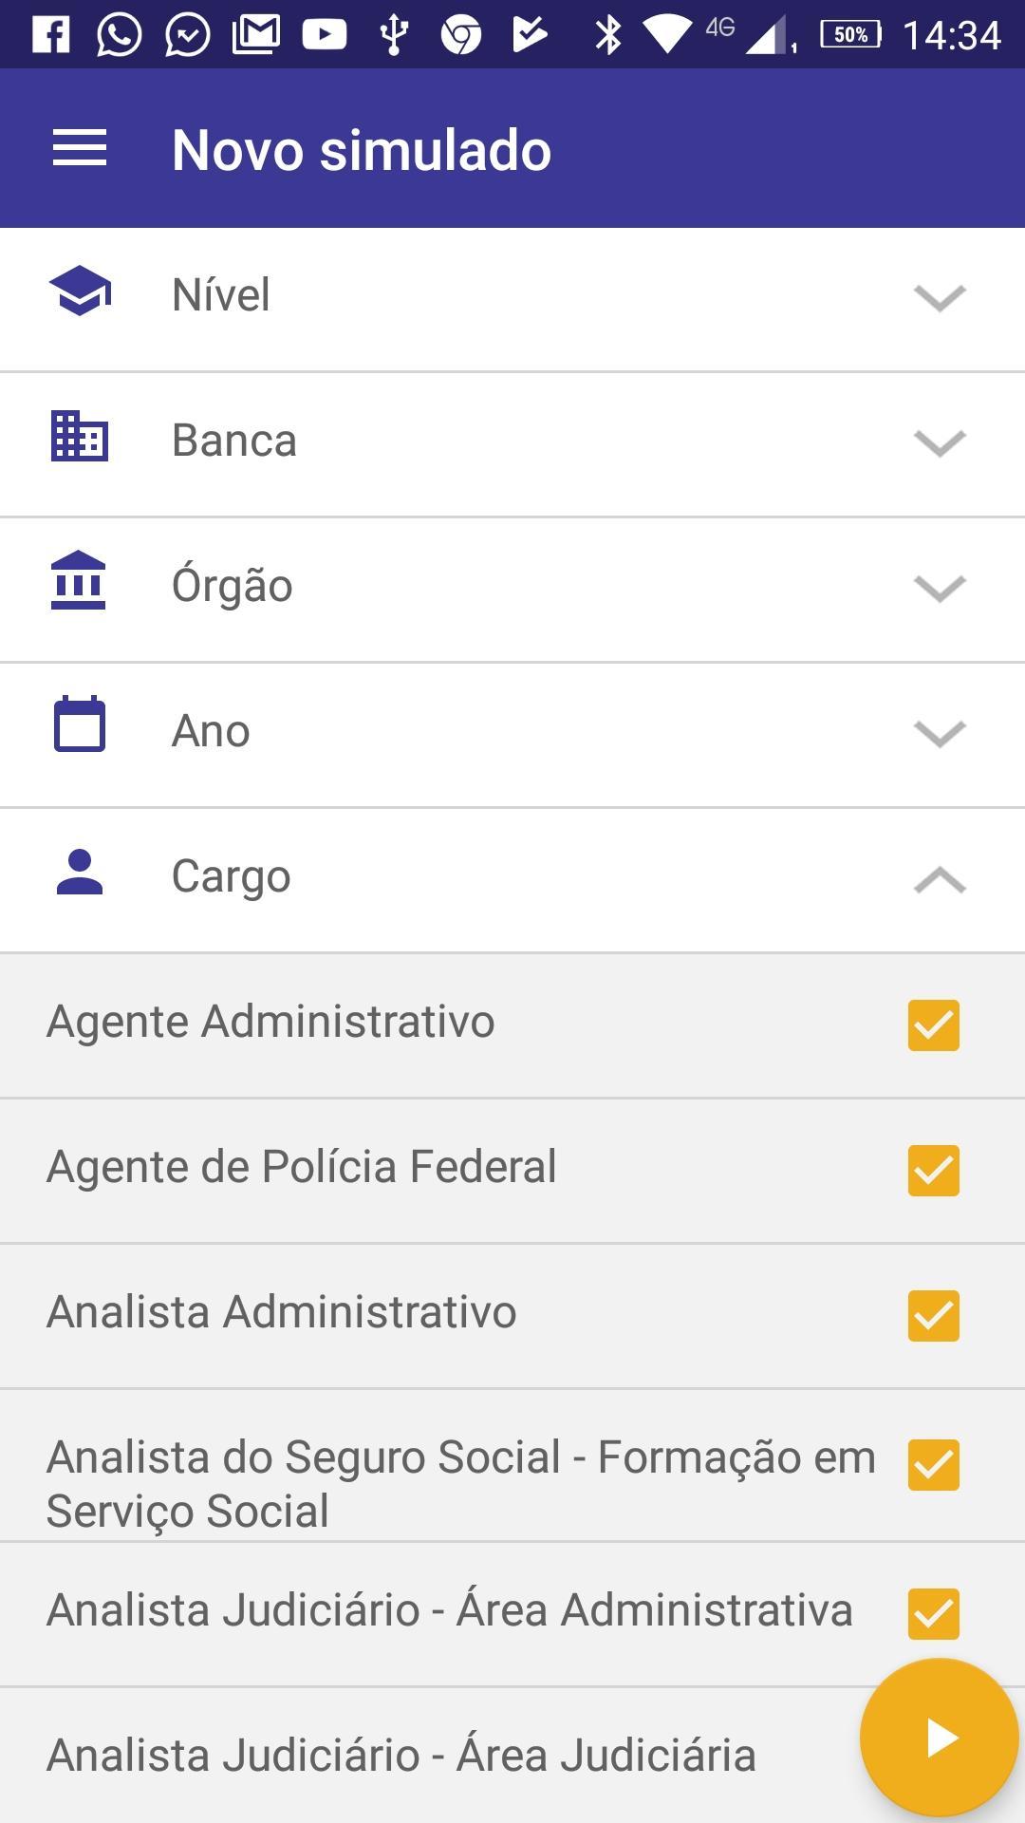Toggle Analista Administrativo checkbox

[x=934, y=1316]
